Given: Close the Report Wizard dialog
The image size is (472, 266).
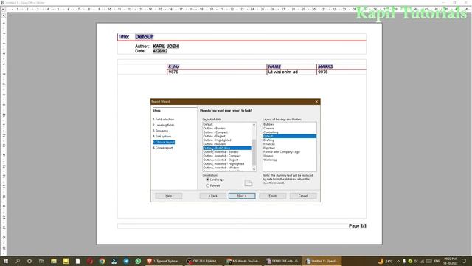Looking at the screenshot, I should coord(316,102).
